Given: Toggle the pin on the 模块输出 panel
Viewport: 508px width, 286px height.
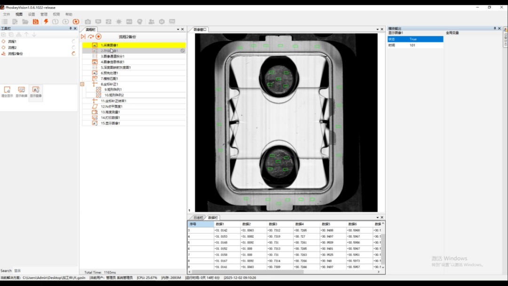Looking at the screenshot, I should point(494,29).
